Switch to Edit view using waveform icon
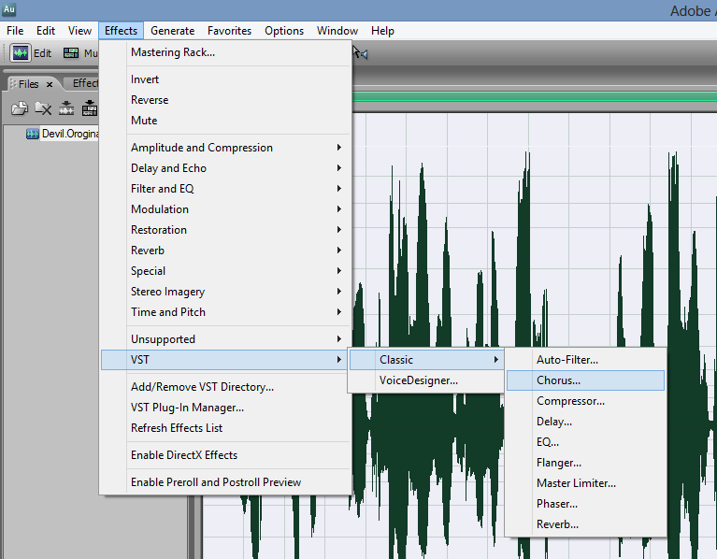This screenshot has height=559, width=717. point(21,53)
